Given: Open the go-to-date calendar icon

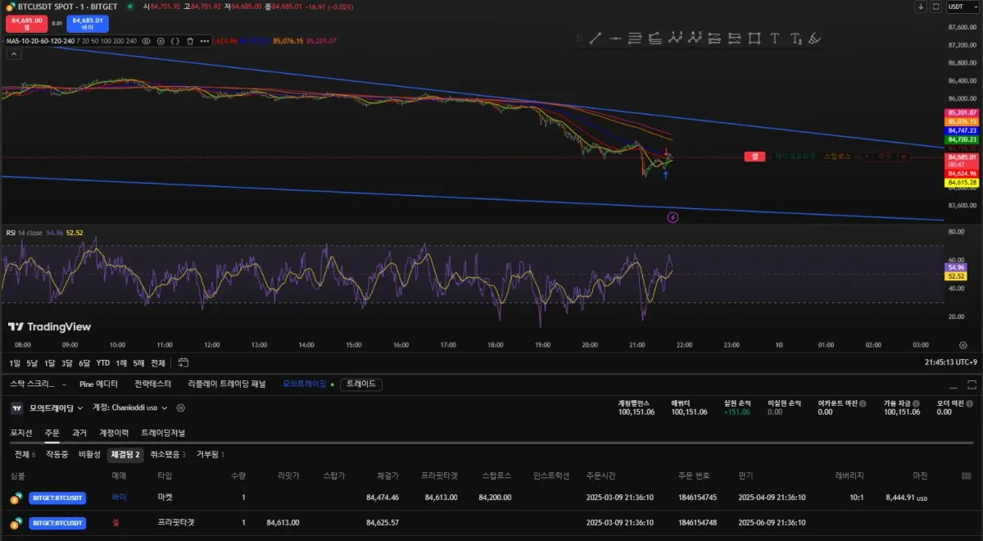Looking at the screenshot, I should [x=183, y=362].
